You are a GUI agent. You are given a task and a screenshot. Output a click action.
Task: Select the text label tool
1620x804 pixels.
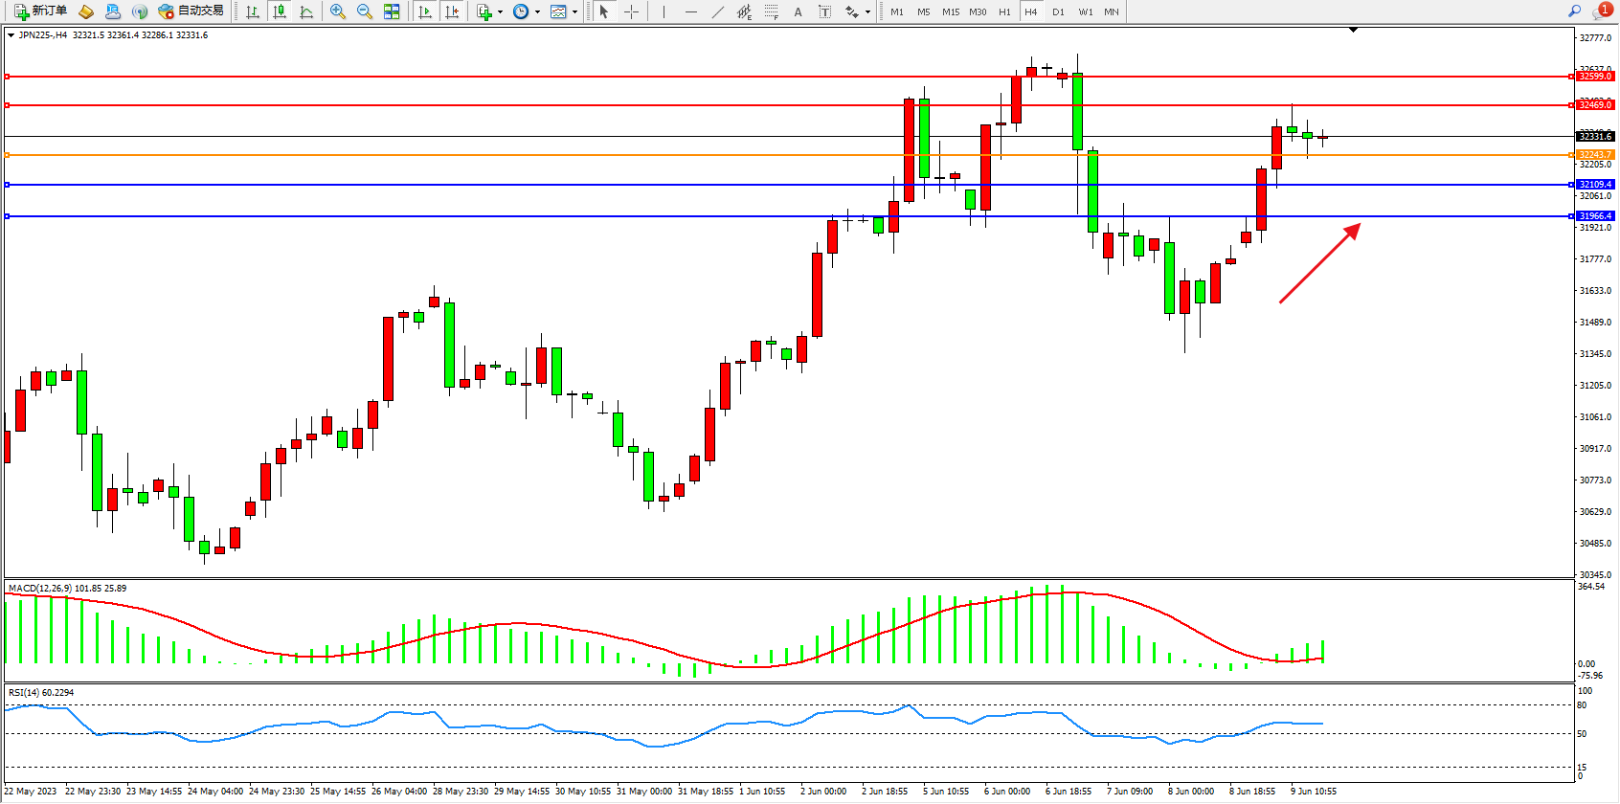[825, 11]
